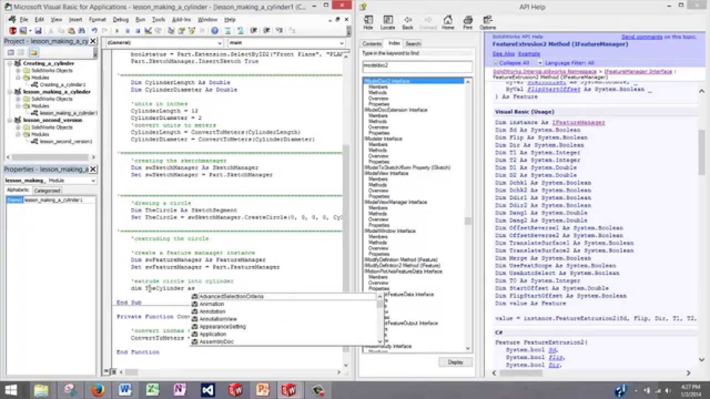Image resolution: width=710 pixels, height=399 pixels.
Task: Click the keyword input field with modeldoc2
Action: click(x=417, y=66)
